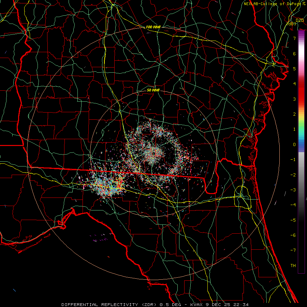Click the '-3' legend scale value
Image resolution: width=307 pixels, height=307 pixels.
[x=293, y=190]
